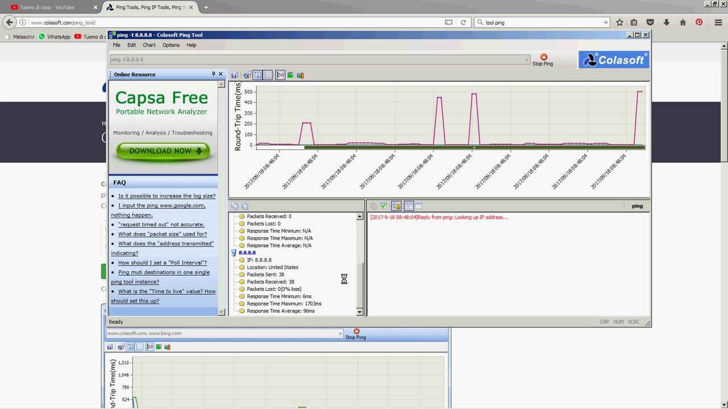
Task: Click the Colasoft logo in Ping Tool
Action: [x=614, y=60]
